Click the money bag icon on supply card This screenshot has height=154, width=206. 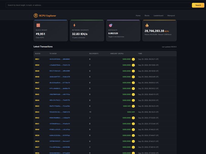click(x=147, y=25)
